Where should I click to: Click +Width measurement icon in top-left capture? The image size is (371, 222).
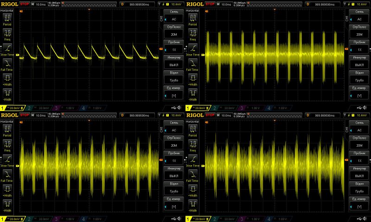coord(8,78)
